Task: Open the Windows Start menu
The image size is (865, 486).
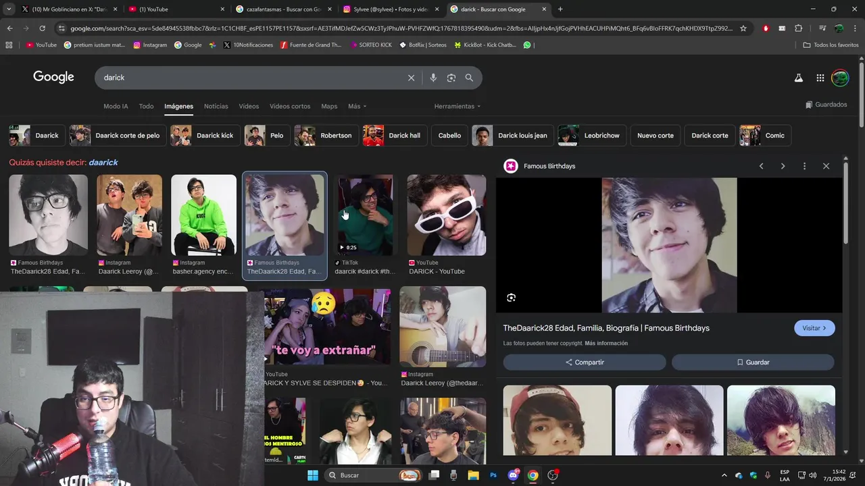Action: point(313,475)
